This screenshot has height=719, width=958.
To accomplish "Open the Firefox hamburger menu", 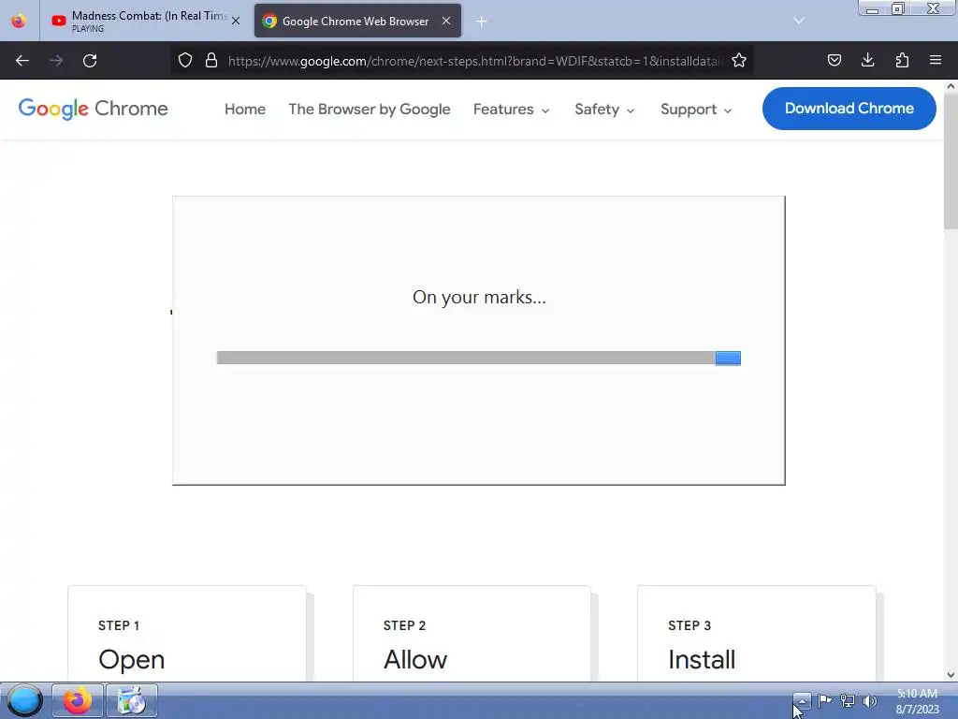I will click(936, 60).
